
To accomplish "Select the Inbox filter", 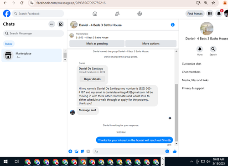I will (9, 44).
